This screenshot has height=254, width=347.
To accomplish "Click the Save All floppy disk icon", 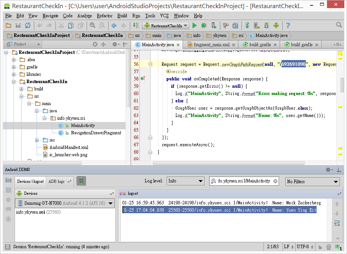I will (18, 25).
